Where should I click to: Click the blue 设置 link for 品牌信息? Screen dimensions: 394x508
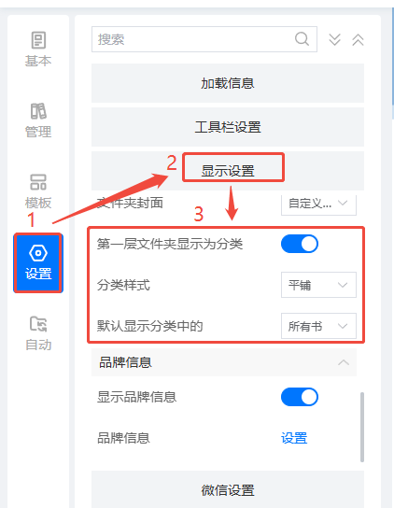tap(294, 438)
